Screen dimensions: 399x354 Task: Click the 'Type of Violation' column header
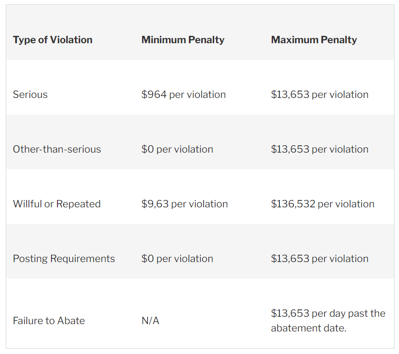(x=52, y=40)
